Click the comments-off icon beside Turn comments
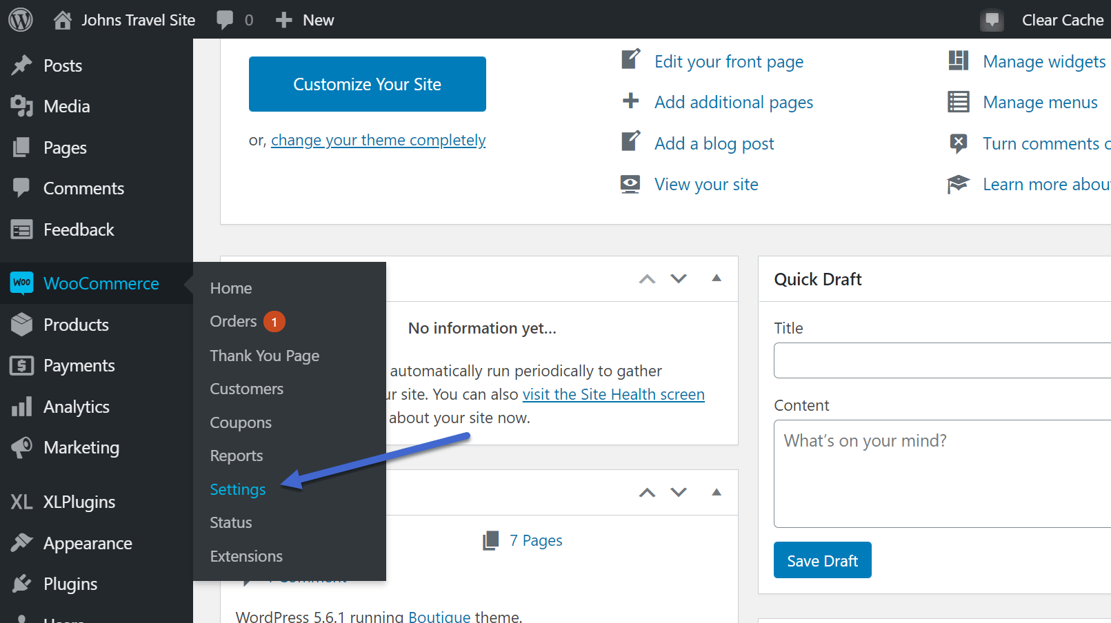Screen dimensions: 1111x623 959,143
